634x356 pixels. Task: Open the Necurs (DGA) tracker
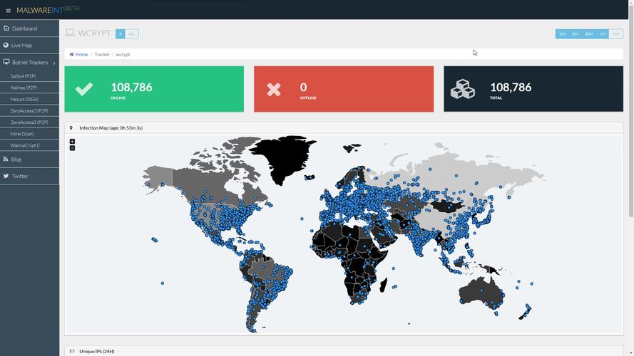[x=24, y=99]
